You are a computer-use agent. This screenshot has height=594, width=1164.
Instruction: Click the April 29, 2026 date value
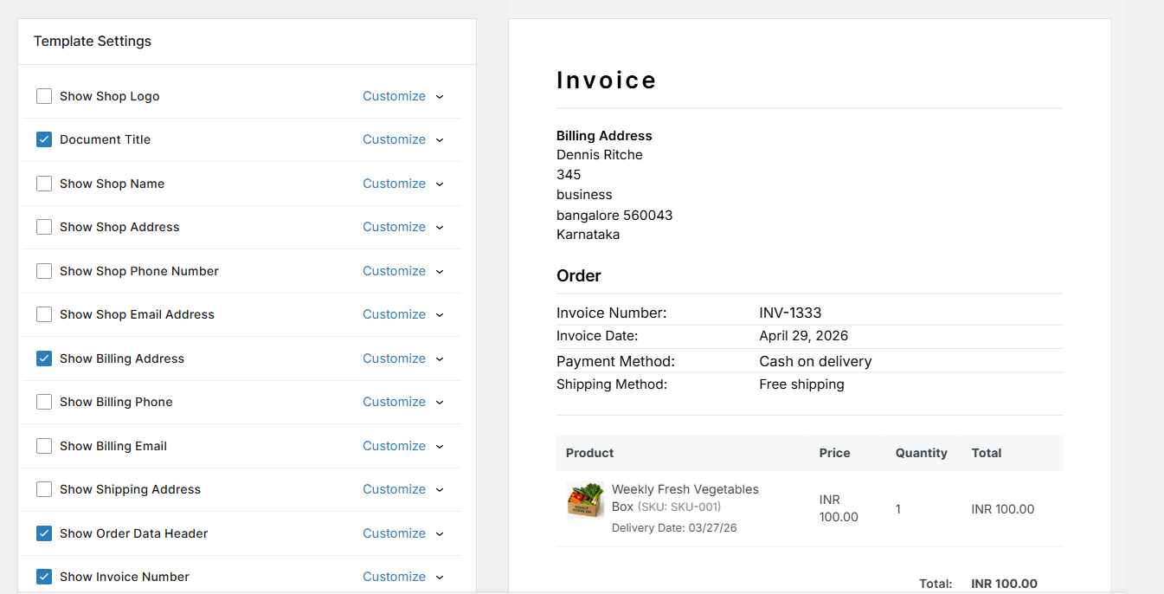coord(803,336)
